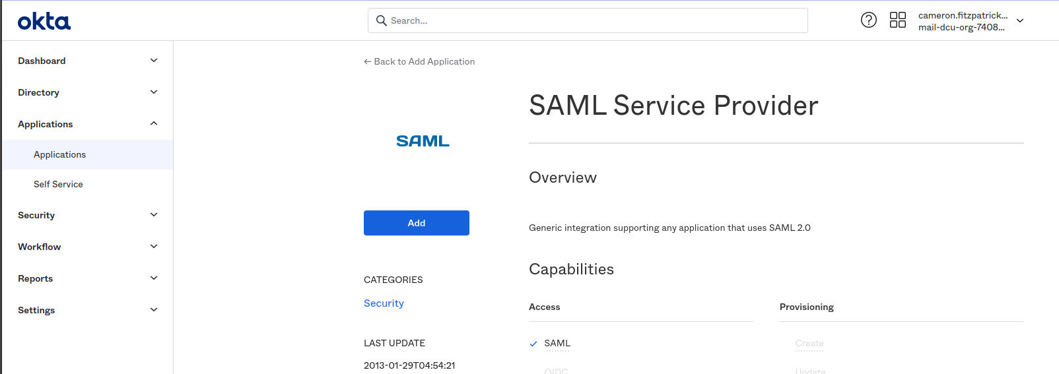Expand the Settings menu chevron

(154, 310)
